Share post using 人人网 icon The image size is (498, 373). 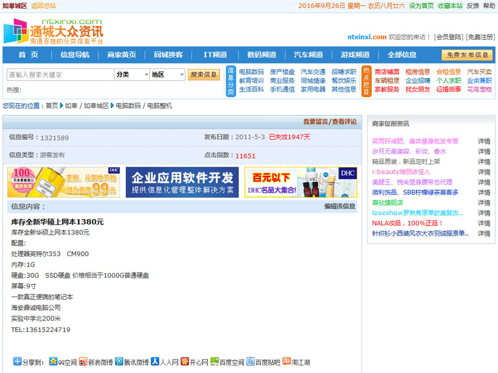point(156,361)
